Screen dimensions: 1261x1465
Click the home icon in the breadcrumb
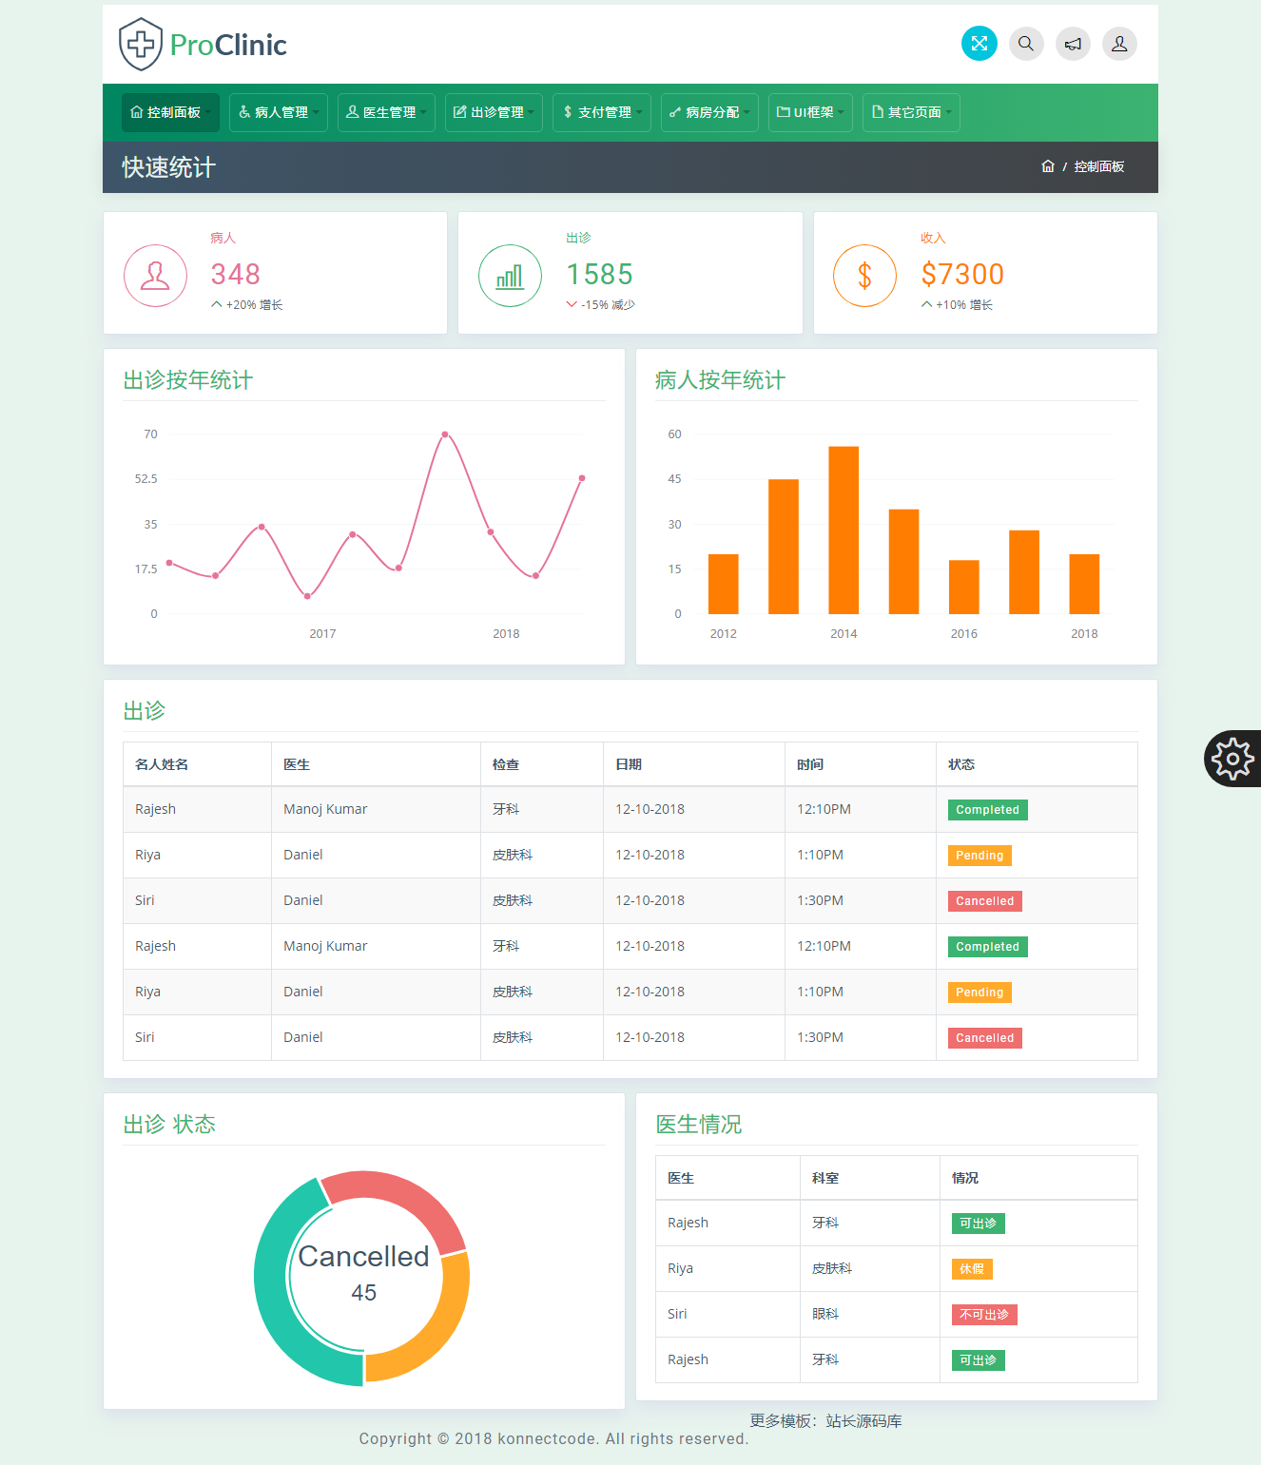[x=1047, y=165]
